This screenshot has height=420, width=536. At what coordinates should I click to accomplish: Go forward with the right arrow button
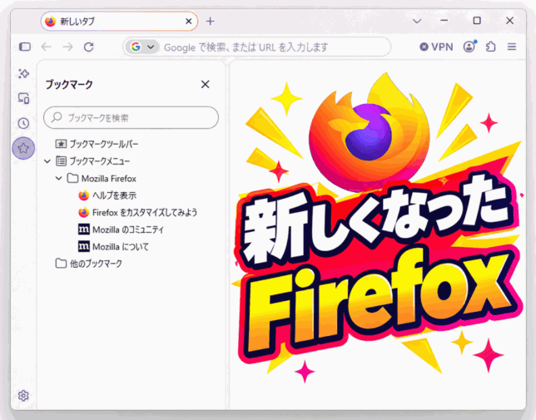click(67, 47)
